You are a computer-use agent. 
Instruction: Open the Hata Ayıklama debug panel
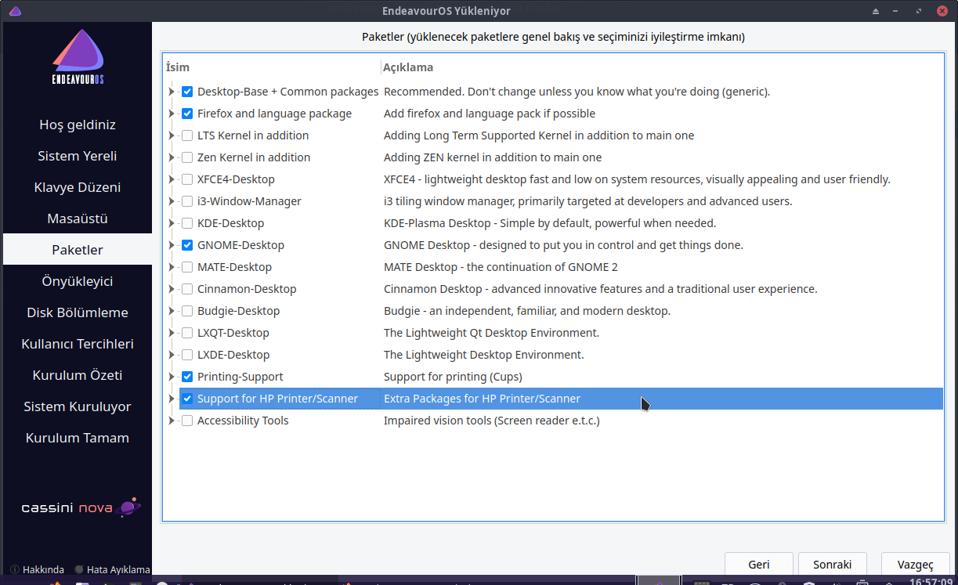tap(112, 569)
